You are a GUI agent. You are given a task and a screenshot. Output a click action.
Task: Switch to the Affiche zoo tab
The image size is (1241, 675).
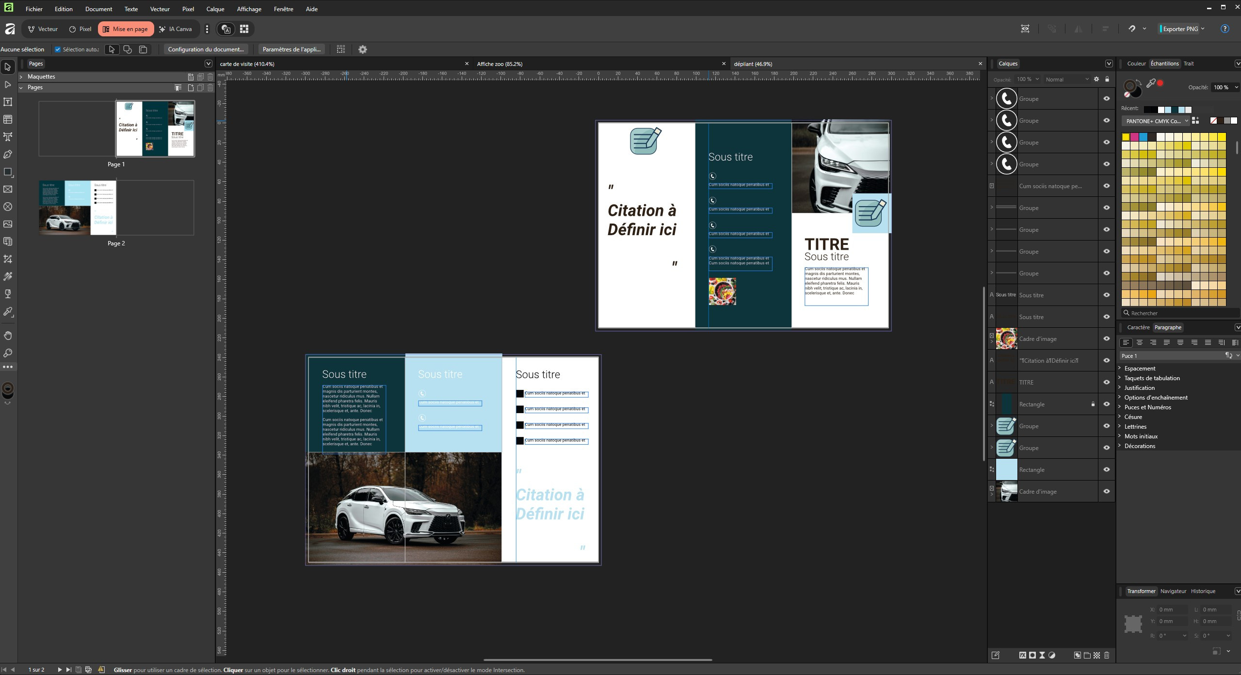(500, 64)
